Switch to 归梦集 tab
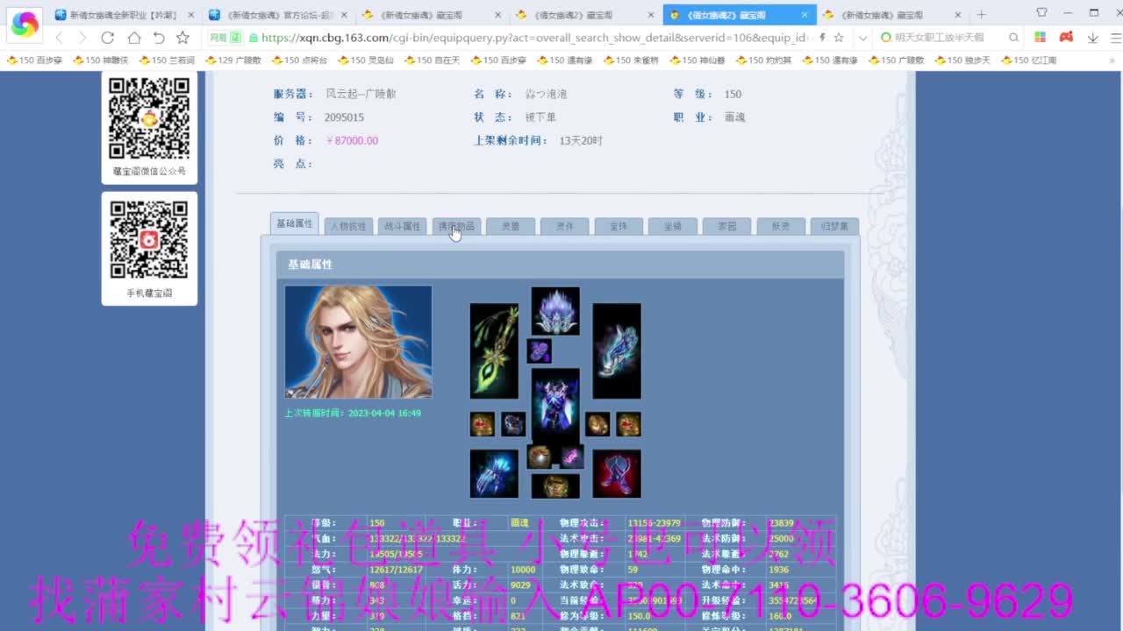The width and height of the screenshot is (1123, 631). coord(834,226)
